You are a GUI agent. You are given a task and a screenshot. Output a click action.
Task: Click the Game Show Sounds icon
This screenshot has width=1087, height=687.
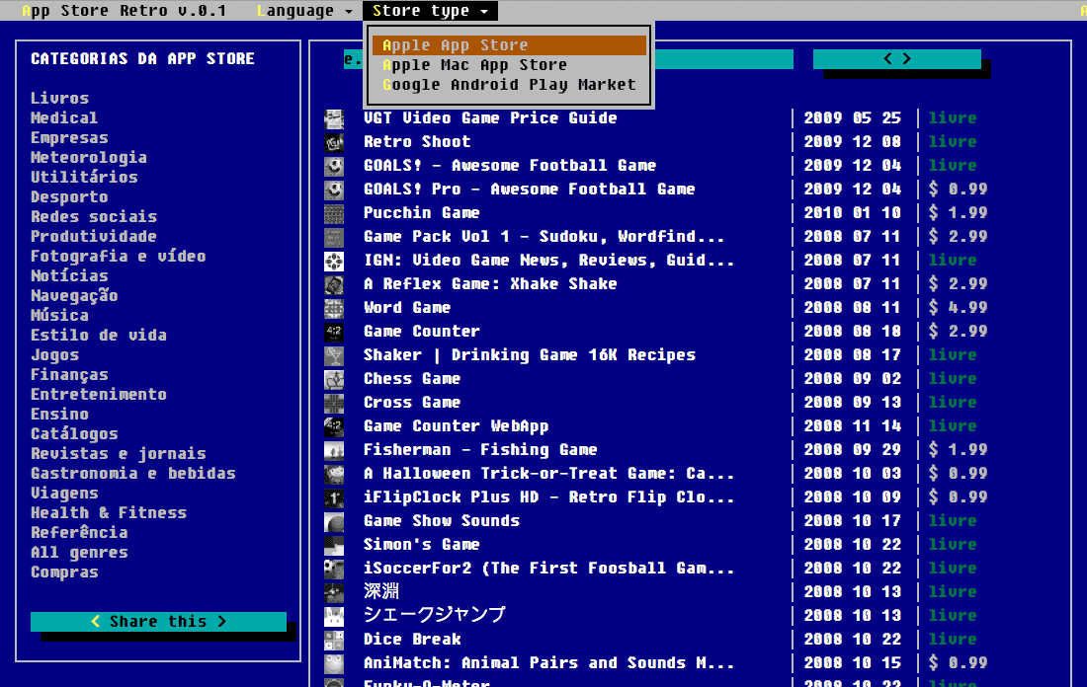coord(334,521)
